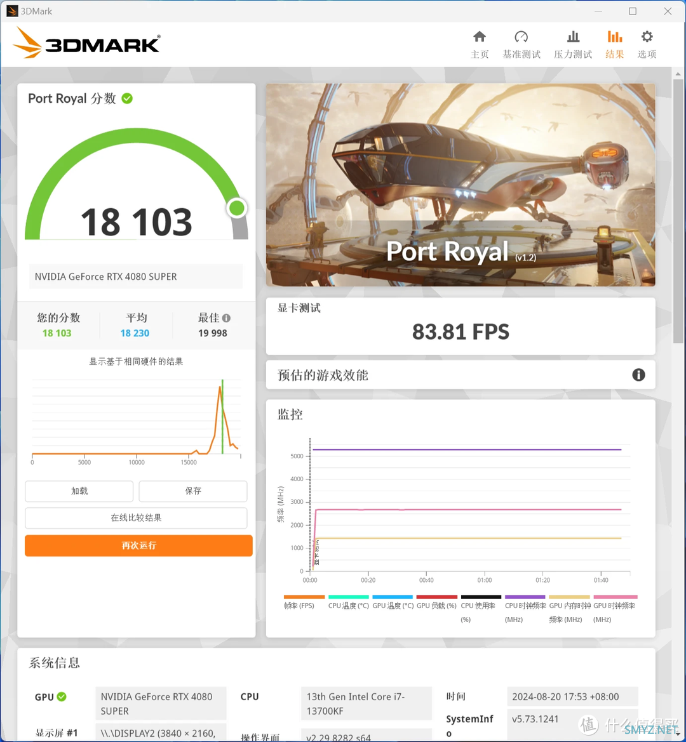Open the 压力测试 stress test icon
Screen dimensions: 686x742
(x=573, y=37)
